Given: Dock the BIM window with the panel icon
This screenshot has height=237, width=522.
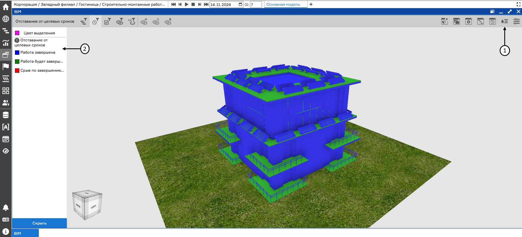Looking at the screenshot, I should [x=492, y=11].
